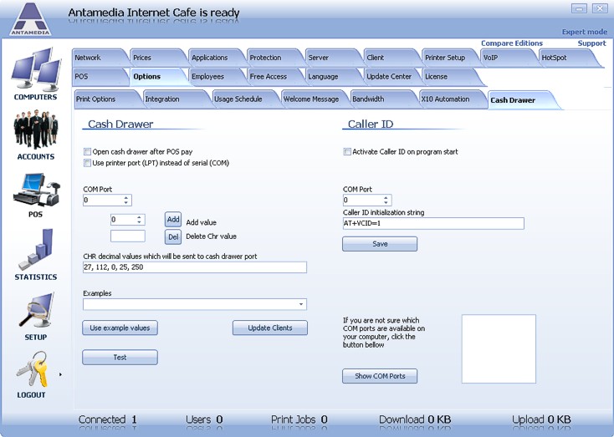
Task: Click the Test button
Action: click(120, 357)
